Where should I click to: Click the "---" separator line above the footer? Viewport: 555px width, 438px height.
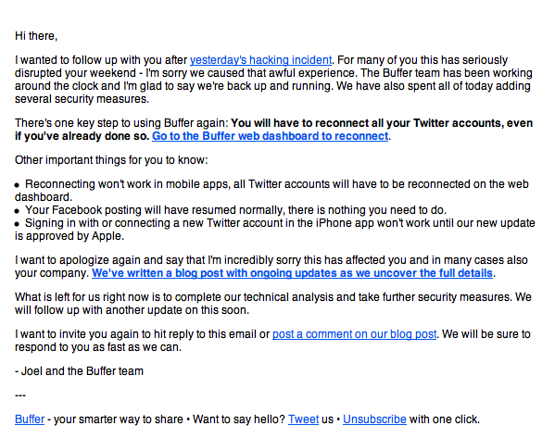coord(20,395)
